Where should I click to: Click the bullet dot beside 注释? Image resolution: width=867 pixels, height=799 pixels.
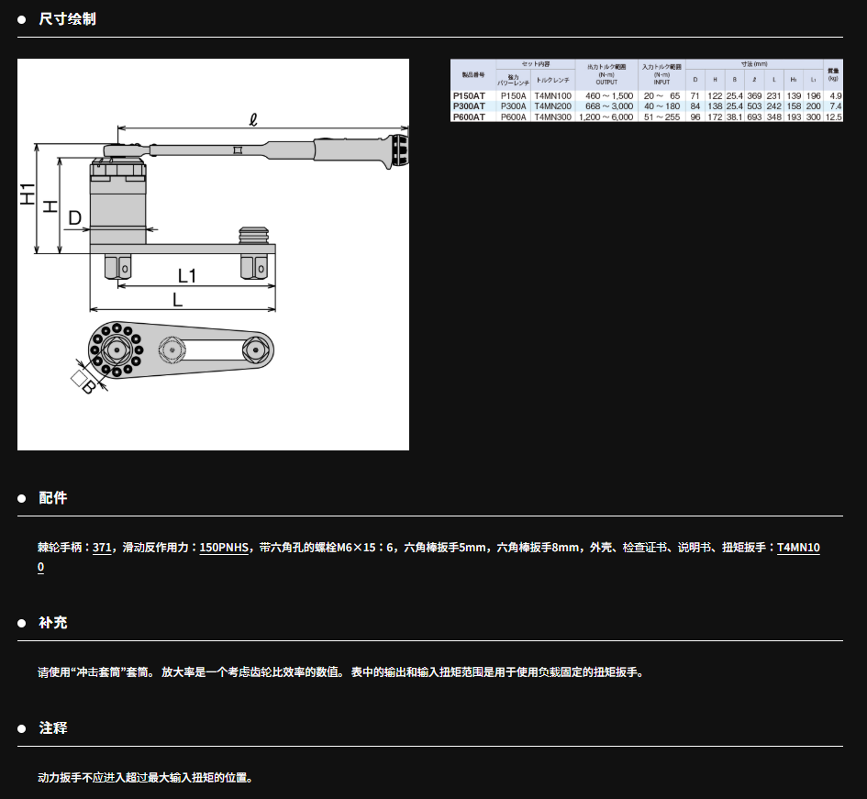(22, 728)
